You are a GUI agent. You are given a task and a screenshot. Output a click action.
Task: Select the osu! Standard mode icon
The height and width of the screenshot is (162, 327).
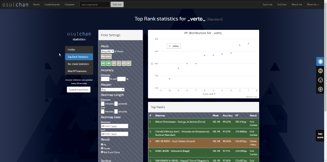[x=320, y=62]
